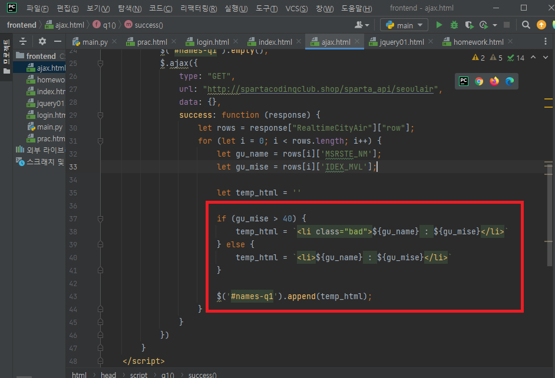This screenshot has width=555, height=378.
Task: Toggle the project tool window side tab
Action: pos(6,57)
